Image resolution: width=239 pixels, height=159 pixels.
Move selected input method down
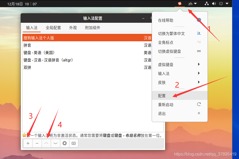coord(55,143)
